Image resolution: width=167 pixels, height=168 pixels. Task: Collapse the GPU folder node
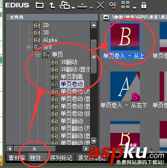tap(29, 48)
